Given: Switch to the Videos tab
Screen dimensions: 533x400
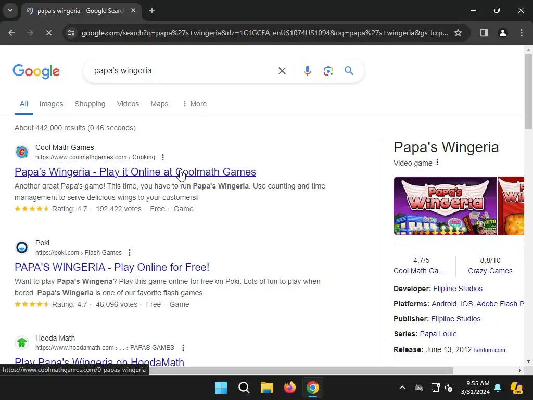Looking at the screenshot, I should pyautogui.click(x=128, y=104).
